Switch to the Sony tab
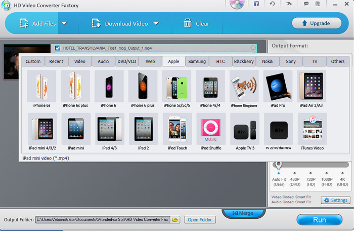This screenshot has height=231, width=354. point(291,61)
